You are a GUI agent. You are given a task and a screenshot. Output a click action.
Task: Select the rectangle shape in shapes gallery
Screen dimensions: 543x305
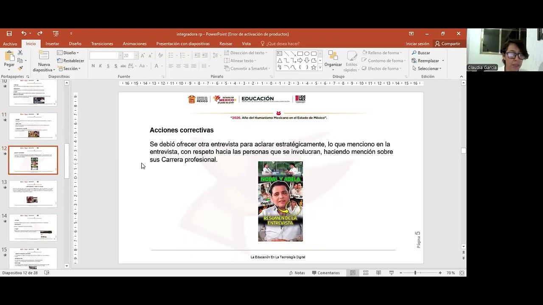point(300,54)
